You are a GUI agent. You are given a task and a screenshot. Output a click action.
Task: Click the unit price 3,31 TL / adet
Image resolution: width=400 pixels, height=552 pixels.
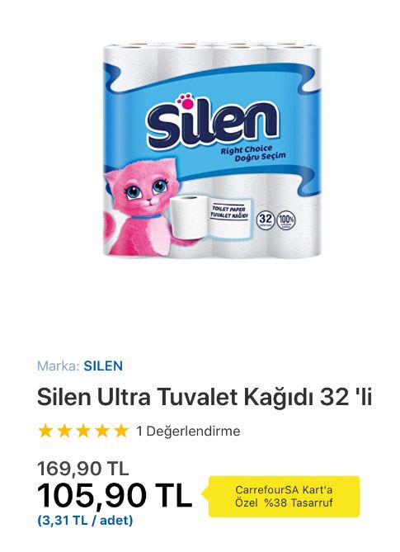click(x=85, y=521)
